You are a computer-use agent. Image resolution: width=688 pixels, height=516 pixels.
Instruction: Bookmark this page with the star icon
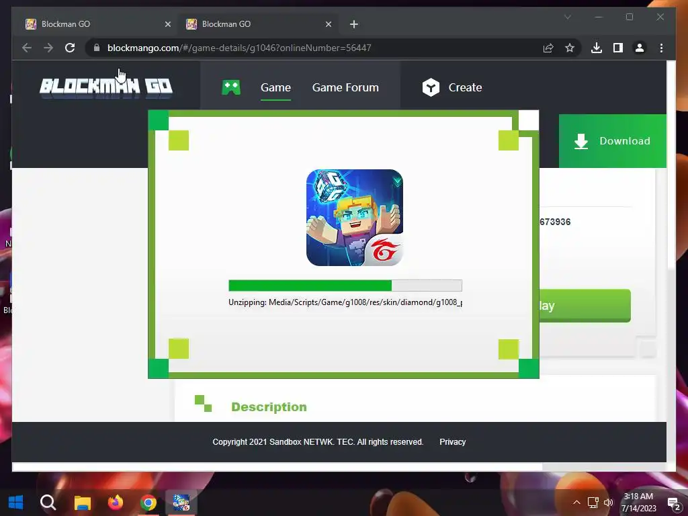click(570, 48)
